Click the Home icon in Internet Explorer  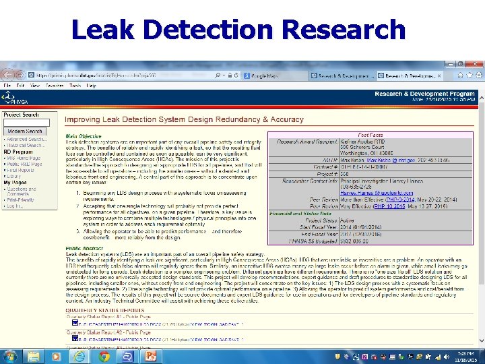(460, 75)
